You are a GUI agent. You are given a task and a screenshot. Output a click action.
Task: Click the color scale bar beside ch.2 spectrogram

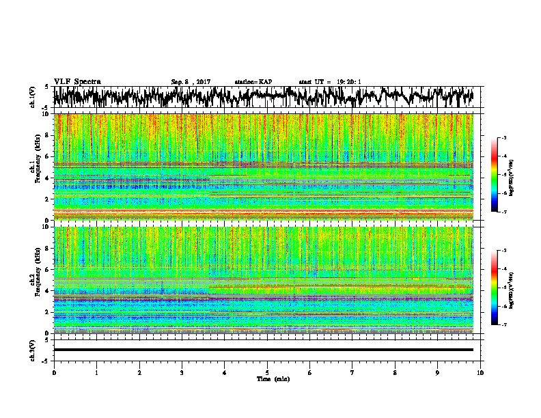(x=494, y=288)
